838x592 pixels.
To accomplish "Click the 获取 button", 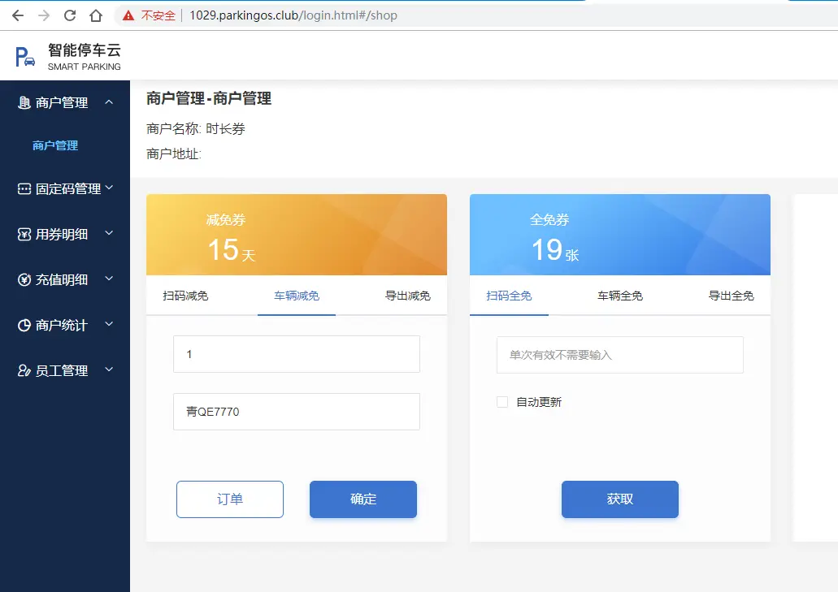I will click(619, 499).
